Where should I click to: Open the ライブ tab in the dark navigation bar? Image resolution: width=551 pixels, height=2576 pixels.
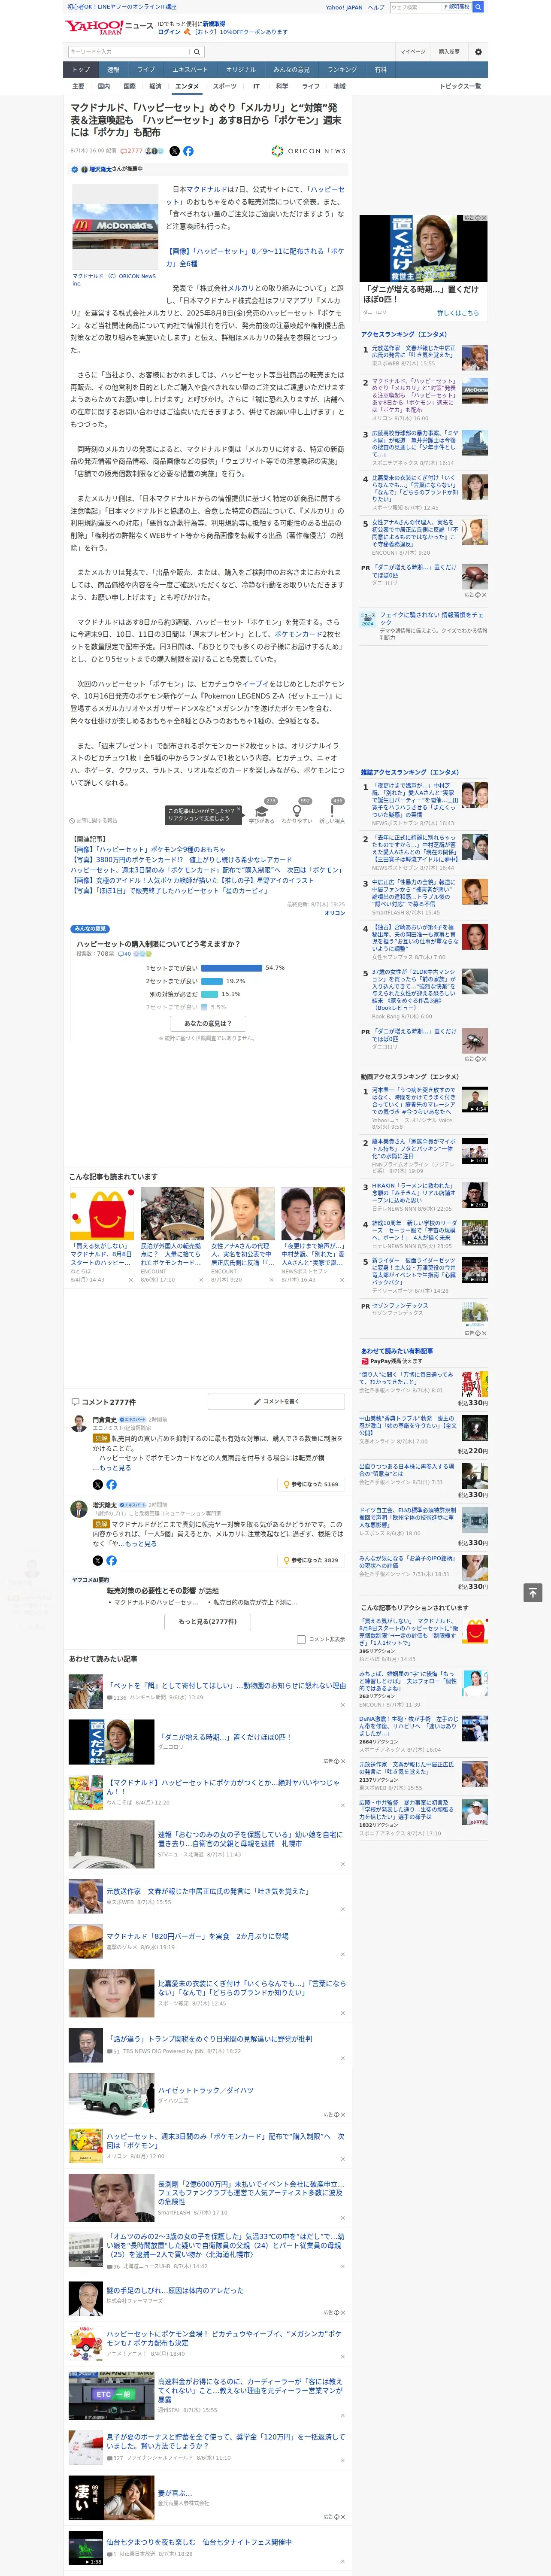click(146, 70)
